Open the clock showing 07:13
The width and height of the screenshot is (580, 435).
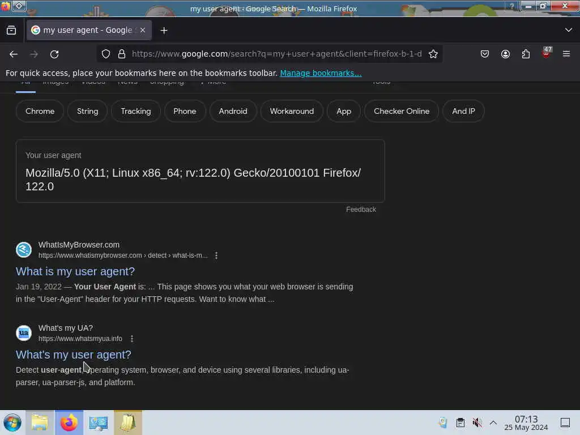coord(526,423)
